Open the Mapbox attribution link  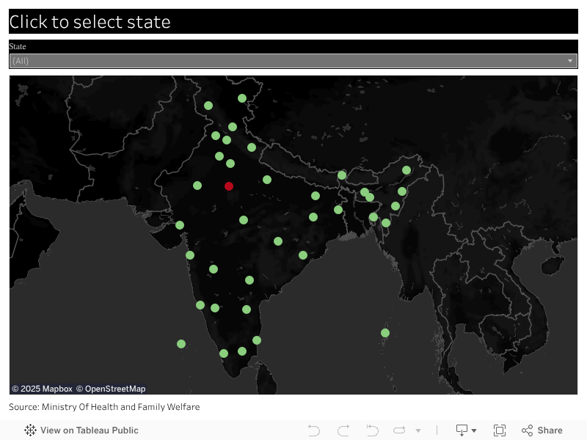[x=42, y=389]
